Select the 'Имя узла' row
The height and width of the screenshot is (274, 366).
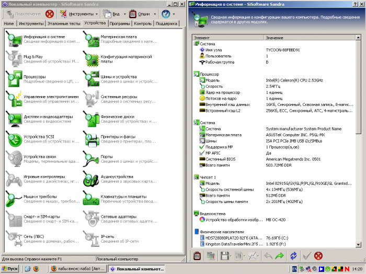[x=273, y=50]
